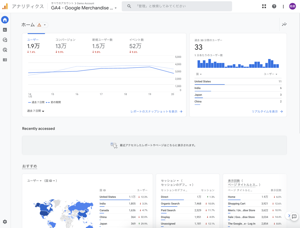300x228 pixels.
Task: Click the Direct session channel row
Action: click(x=188, y=197)
